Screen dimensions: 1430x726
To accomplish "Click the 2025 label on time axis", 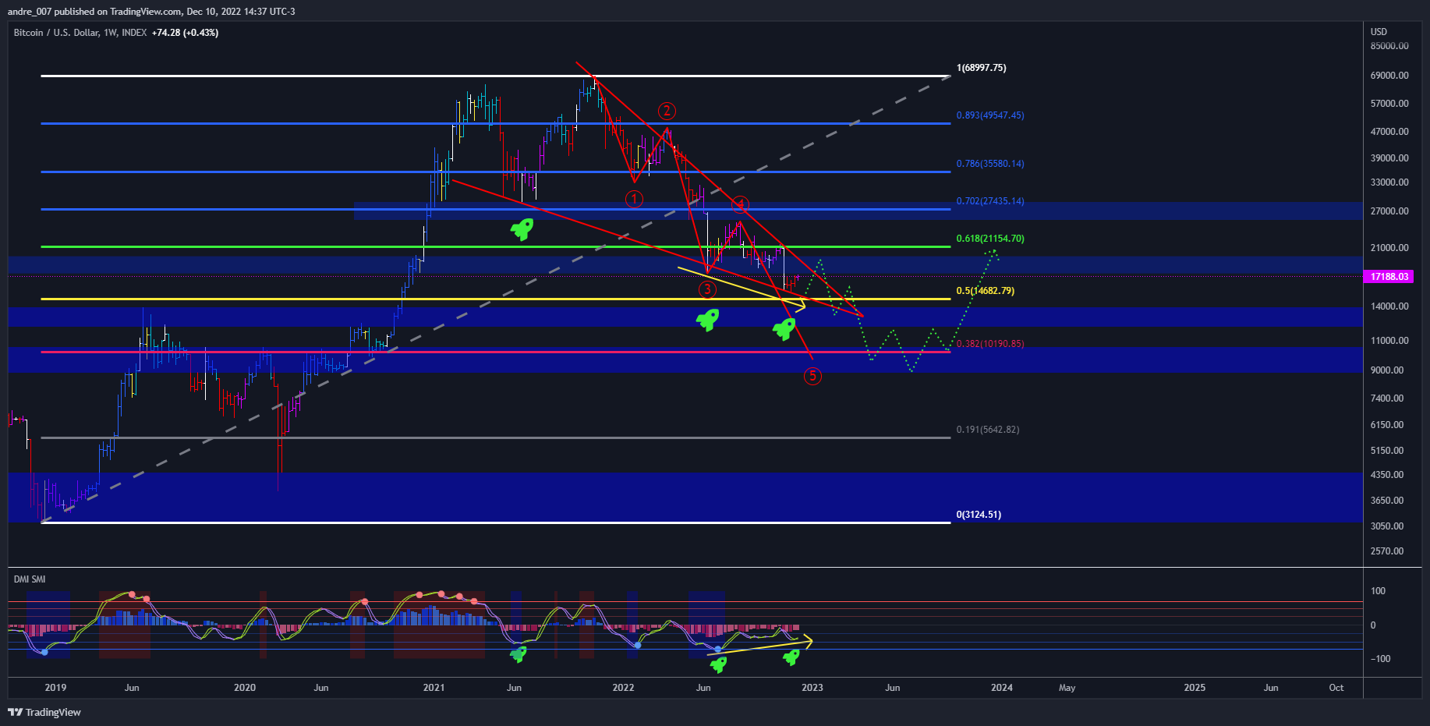I will coord(1195,688).
